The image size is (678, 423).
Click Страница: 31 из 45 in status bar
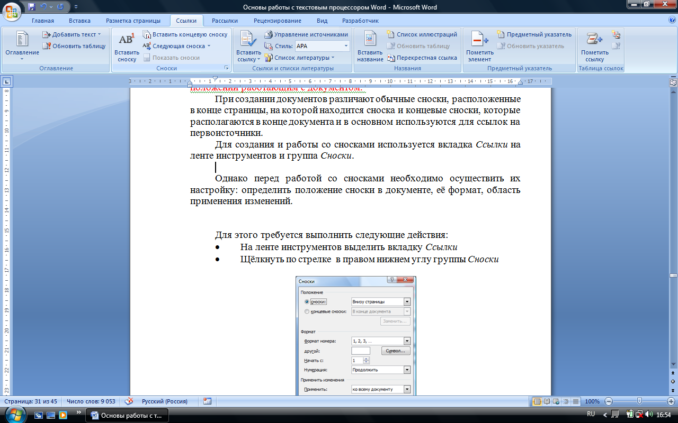pyautogui.click(x=30, y=401)
